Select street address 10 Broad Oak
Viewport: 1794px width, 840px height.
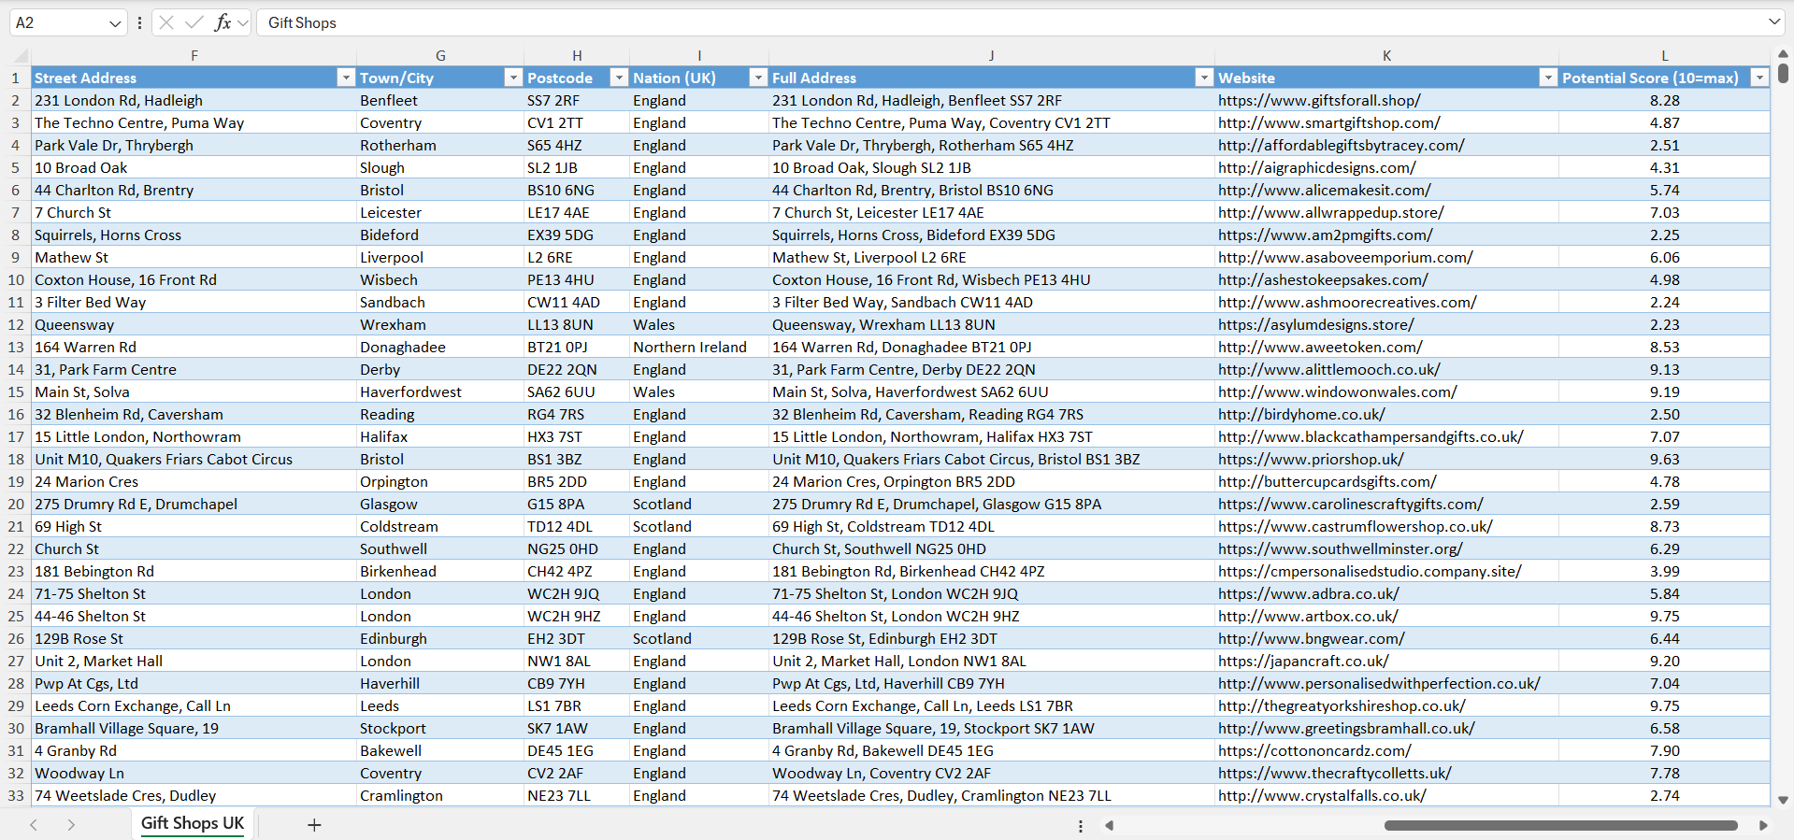(x=194, y=167)
